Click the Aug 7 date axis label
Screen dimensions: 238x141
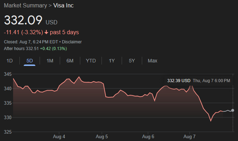coord(190,136)
